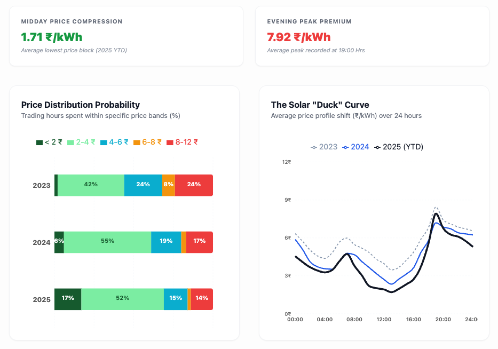Select the 2024 bar's 55% green segment

point(107,242)
